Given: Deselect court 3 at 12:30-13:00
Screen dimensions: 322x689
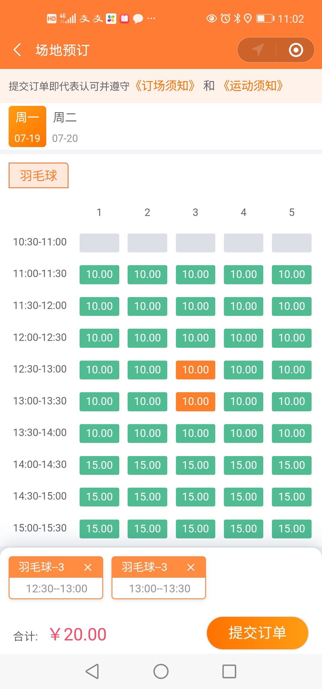Looking at the screenshot, I should [x=196, y=370].
